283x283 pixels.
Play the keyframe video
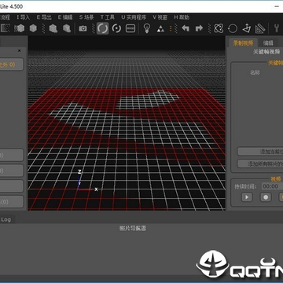247,197
